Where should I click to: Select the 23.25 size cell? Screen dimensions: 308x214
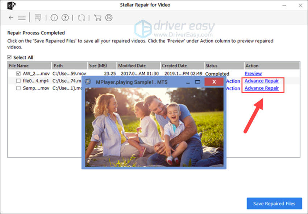coord(110,74)
